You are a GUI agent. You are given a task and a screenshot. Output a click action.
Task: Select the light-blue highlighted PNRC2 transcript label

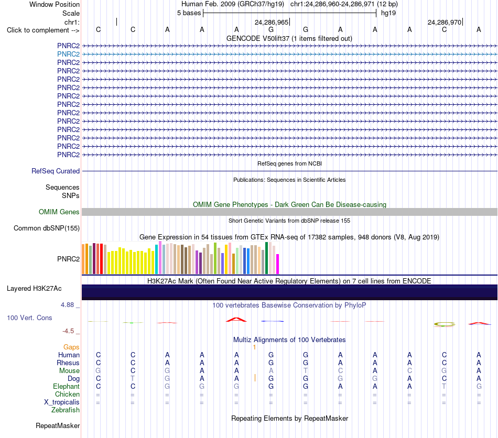68,54
